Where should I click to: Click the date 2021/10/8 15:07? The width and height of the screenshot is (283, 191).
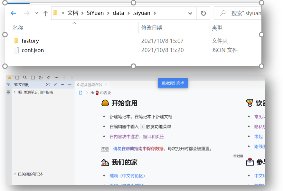pos(162,41)
